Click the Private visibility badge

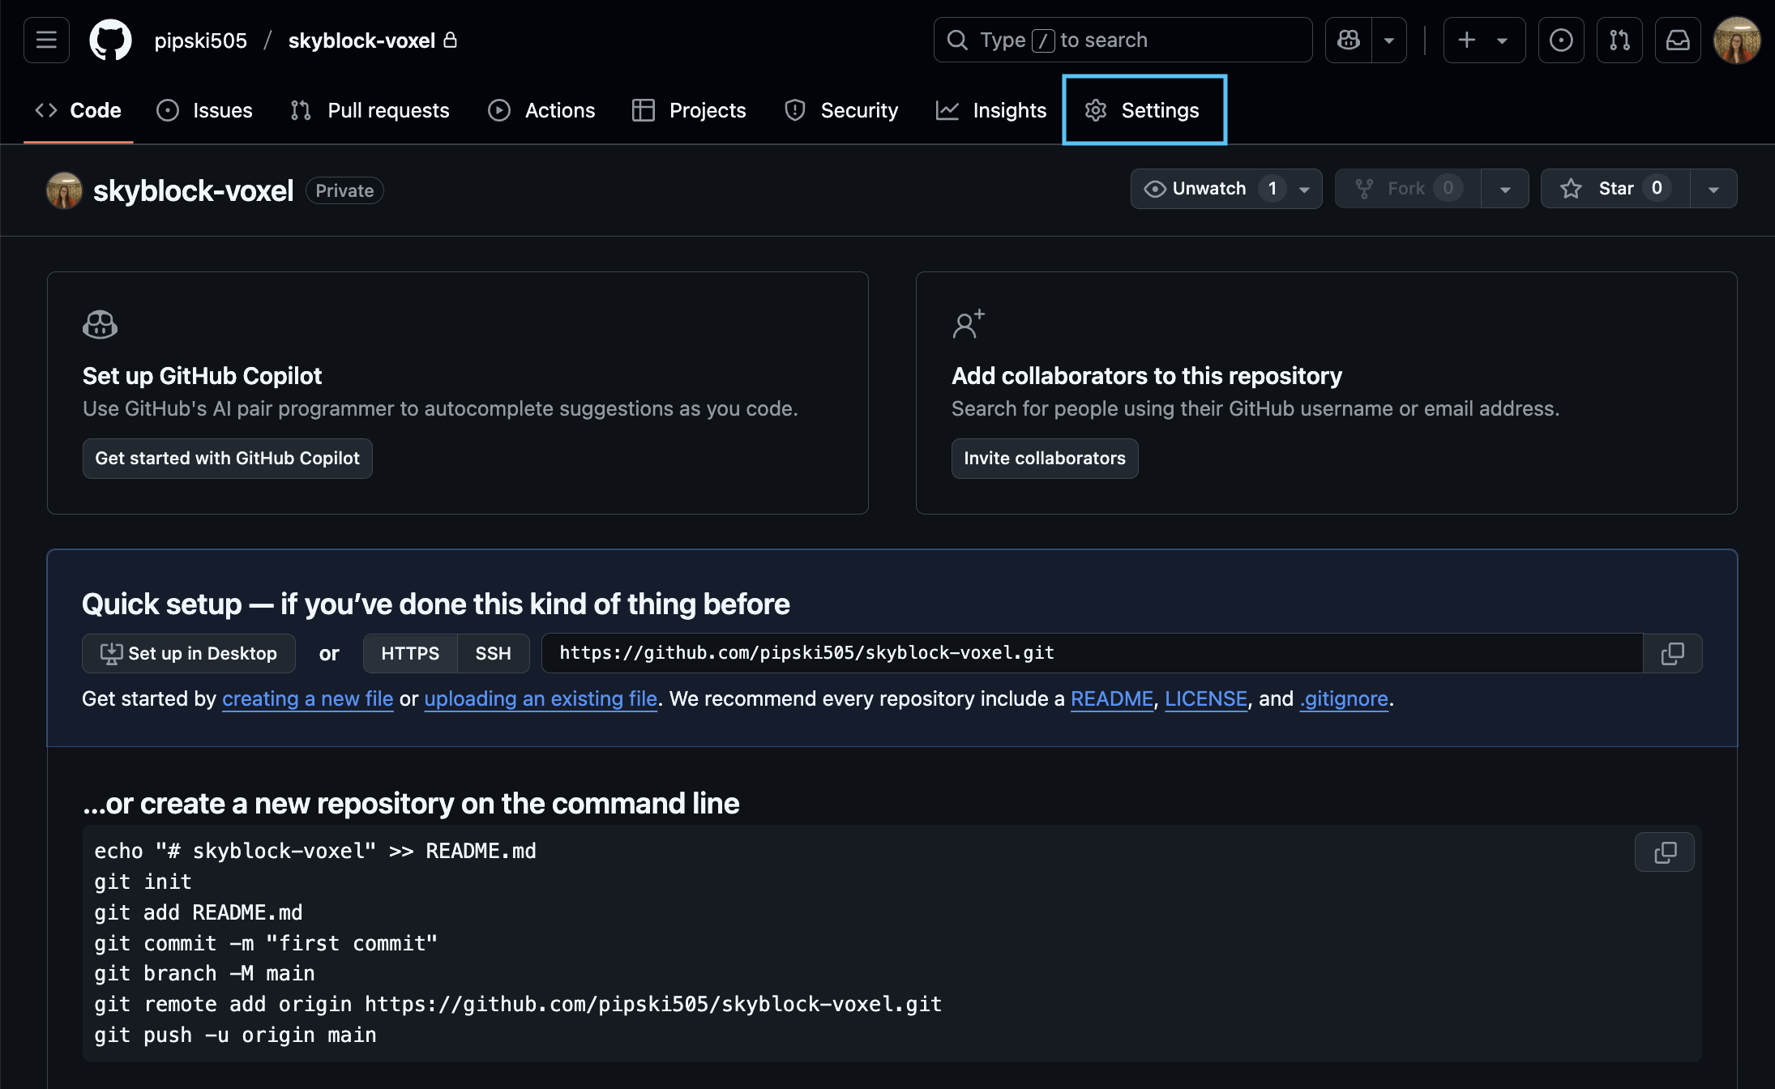(x=344, y=190)
